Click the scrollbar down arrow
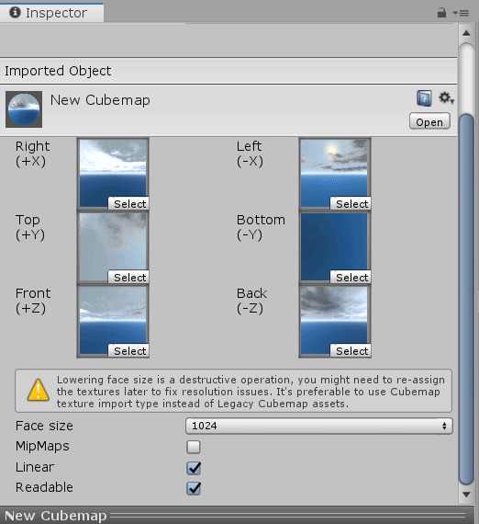The image size is (479, 524). coord(467,495)
